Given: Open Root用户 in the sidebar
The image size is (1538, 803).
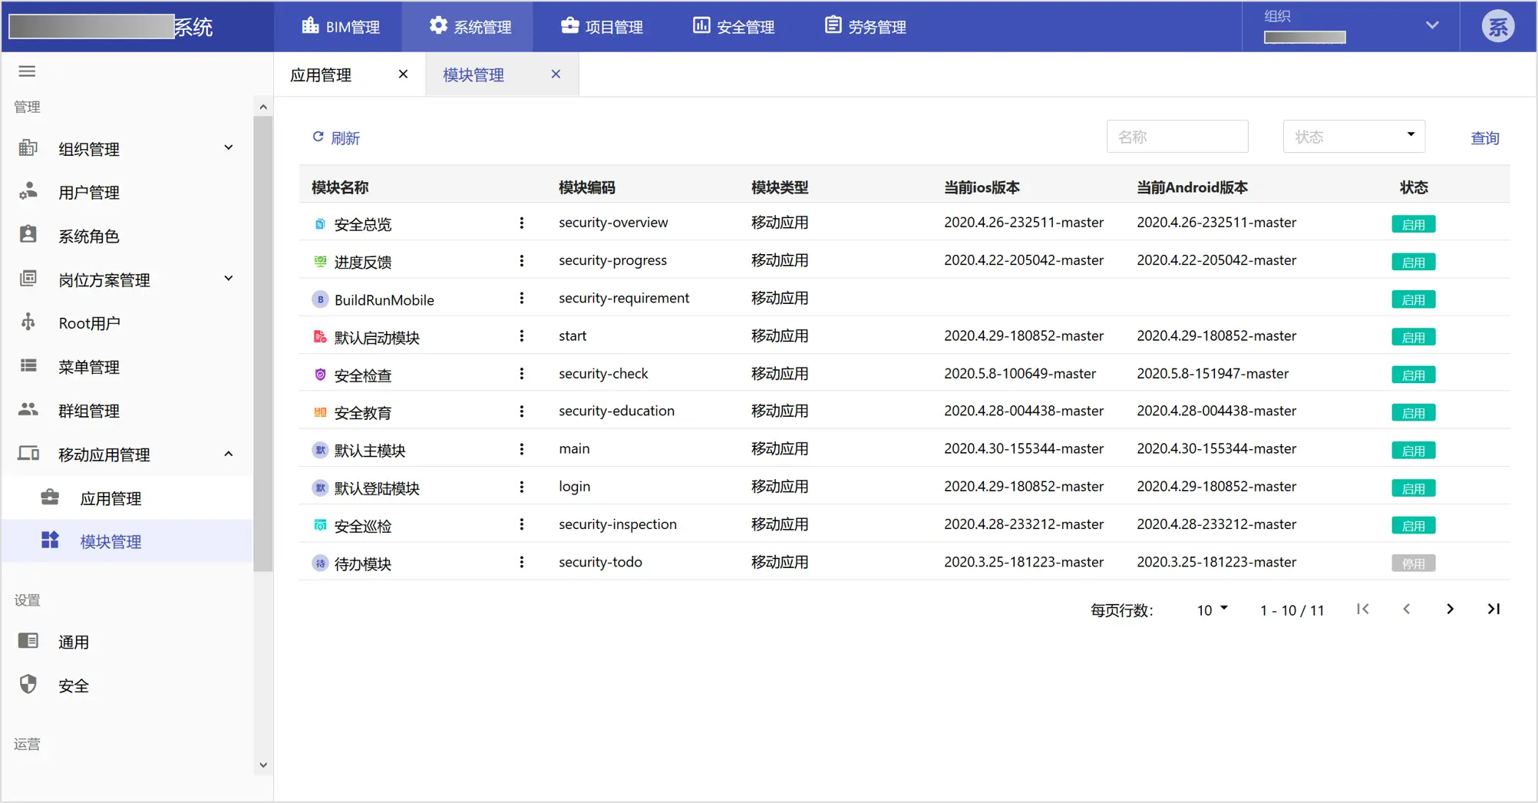Looking at the screenshot, I should click(x=127, y=323).
